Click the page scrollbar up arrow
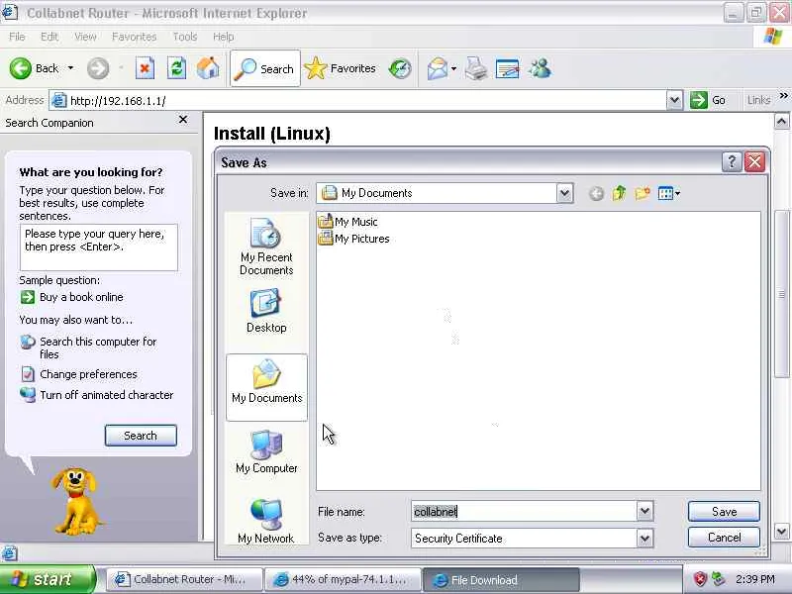This screenshot has height=594, width=792. (781, 121)
